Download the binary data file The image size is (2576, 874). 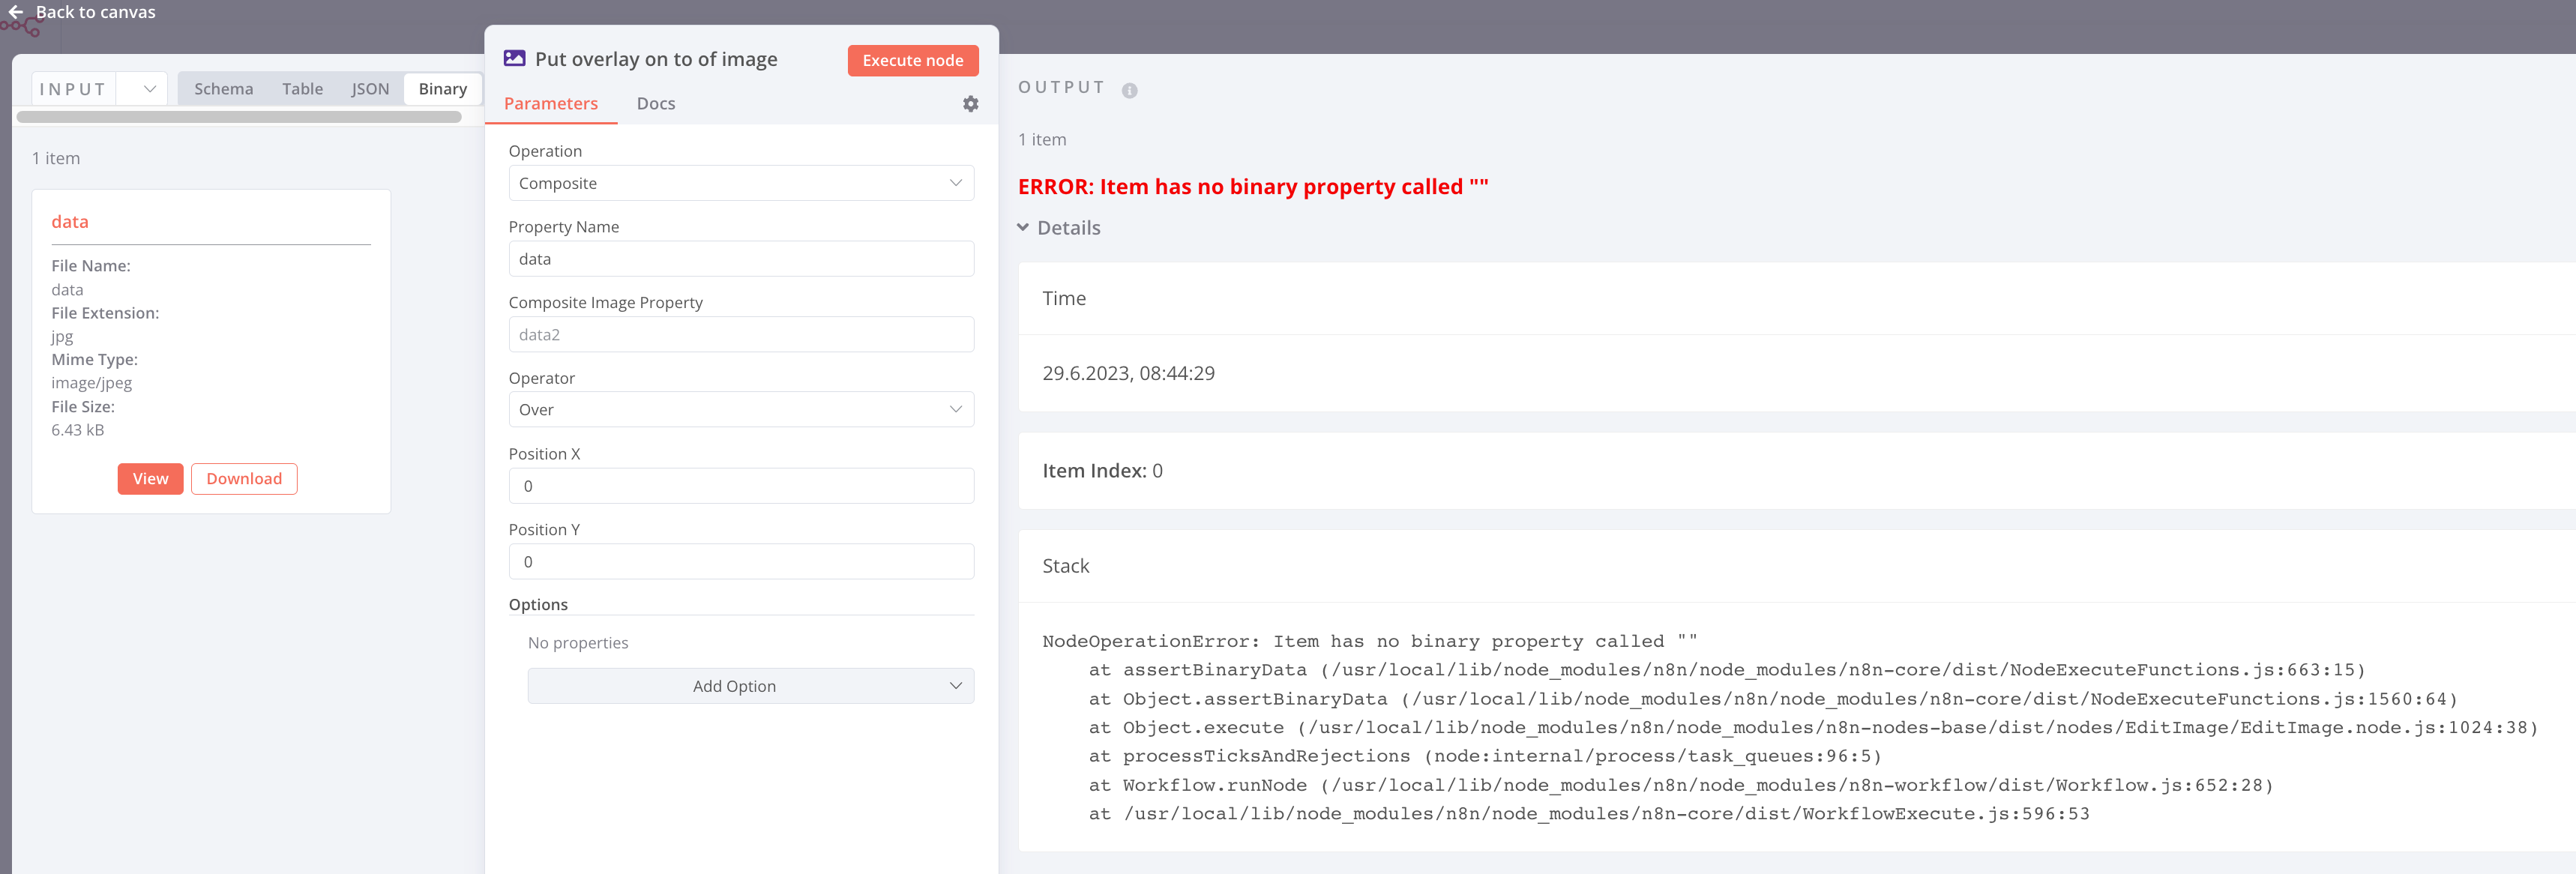pos(244,479)
